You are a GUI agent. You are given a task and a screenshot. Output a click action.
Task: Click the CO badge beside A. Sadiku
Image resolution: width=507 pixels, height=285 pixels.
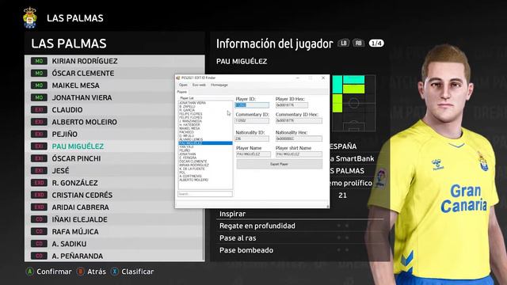(x=39, y=244)
